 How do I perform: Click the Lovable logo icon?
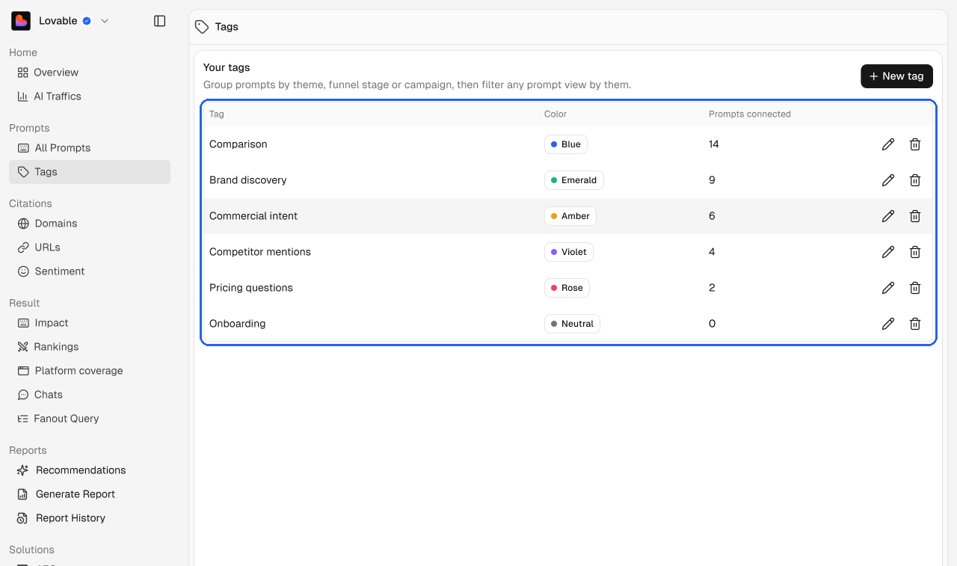coord(21,21)
